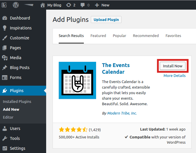Open the Media library menu

(x=15, y=58)
